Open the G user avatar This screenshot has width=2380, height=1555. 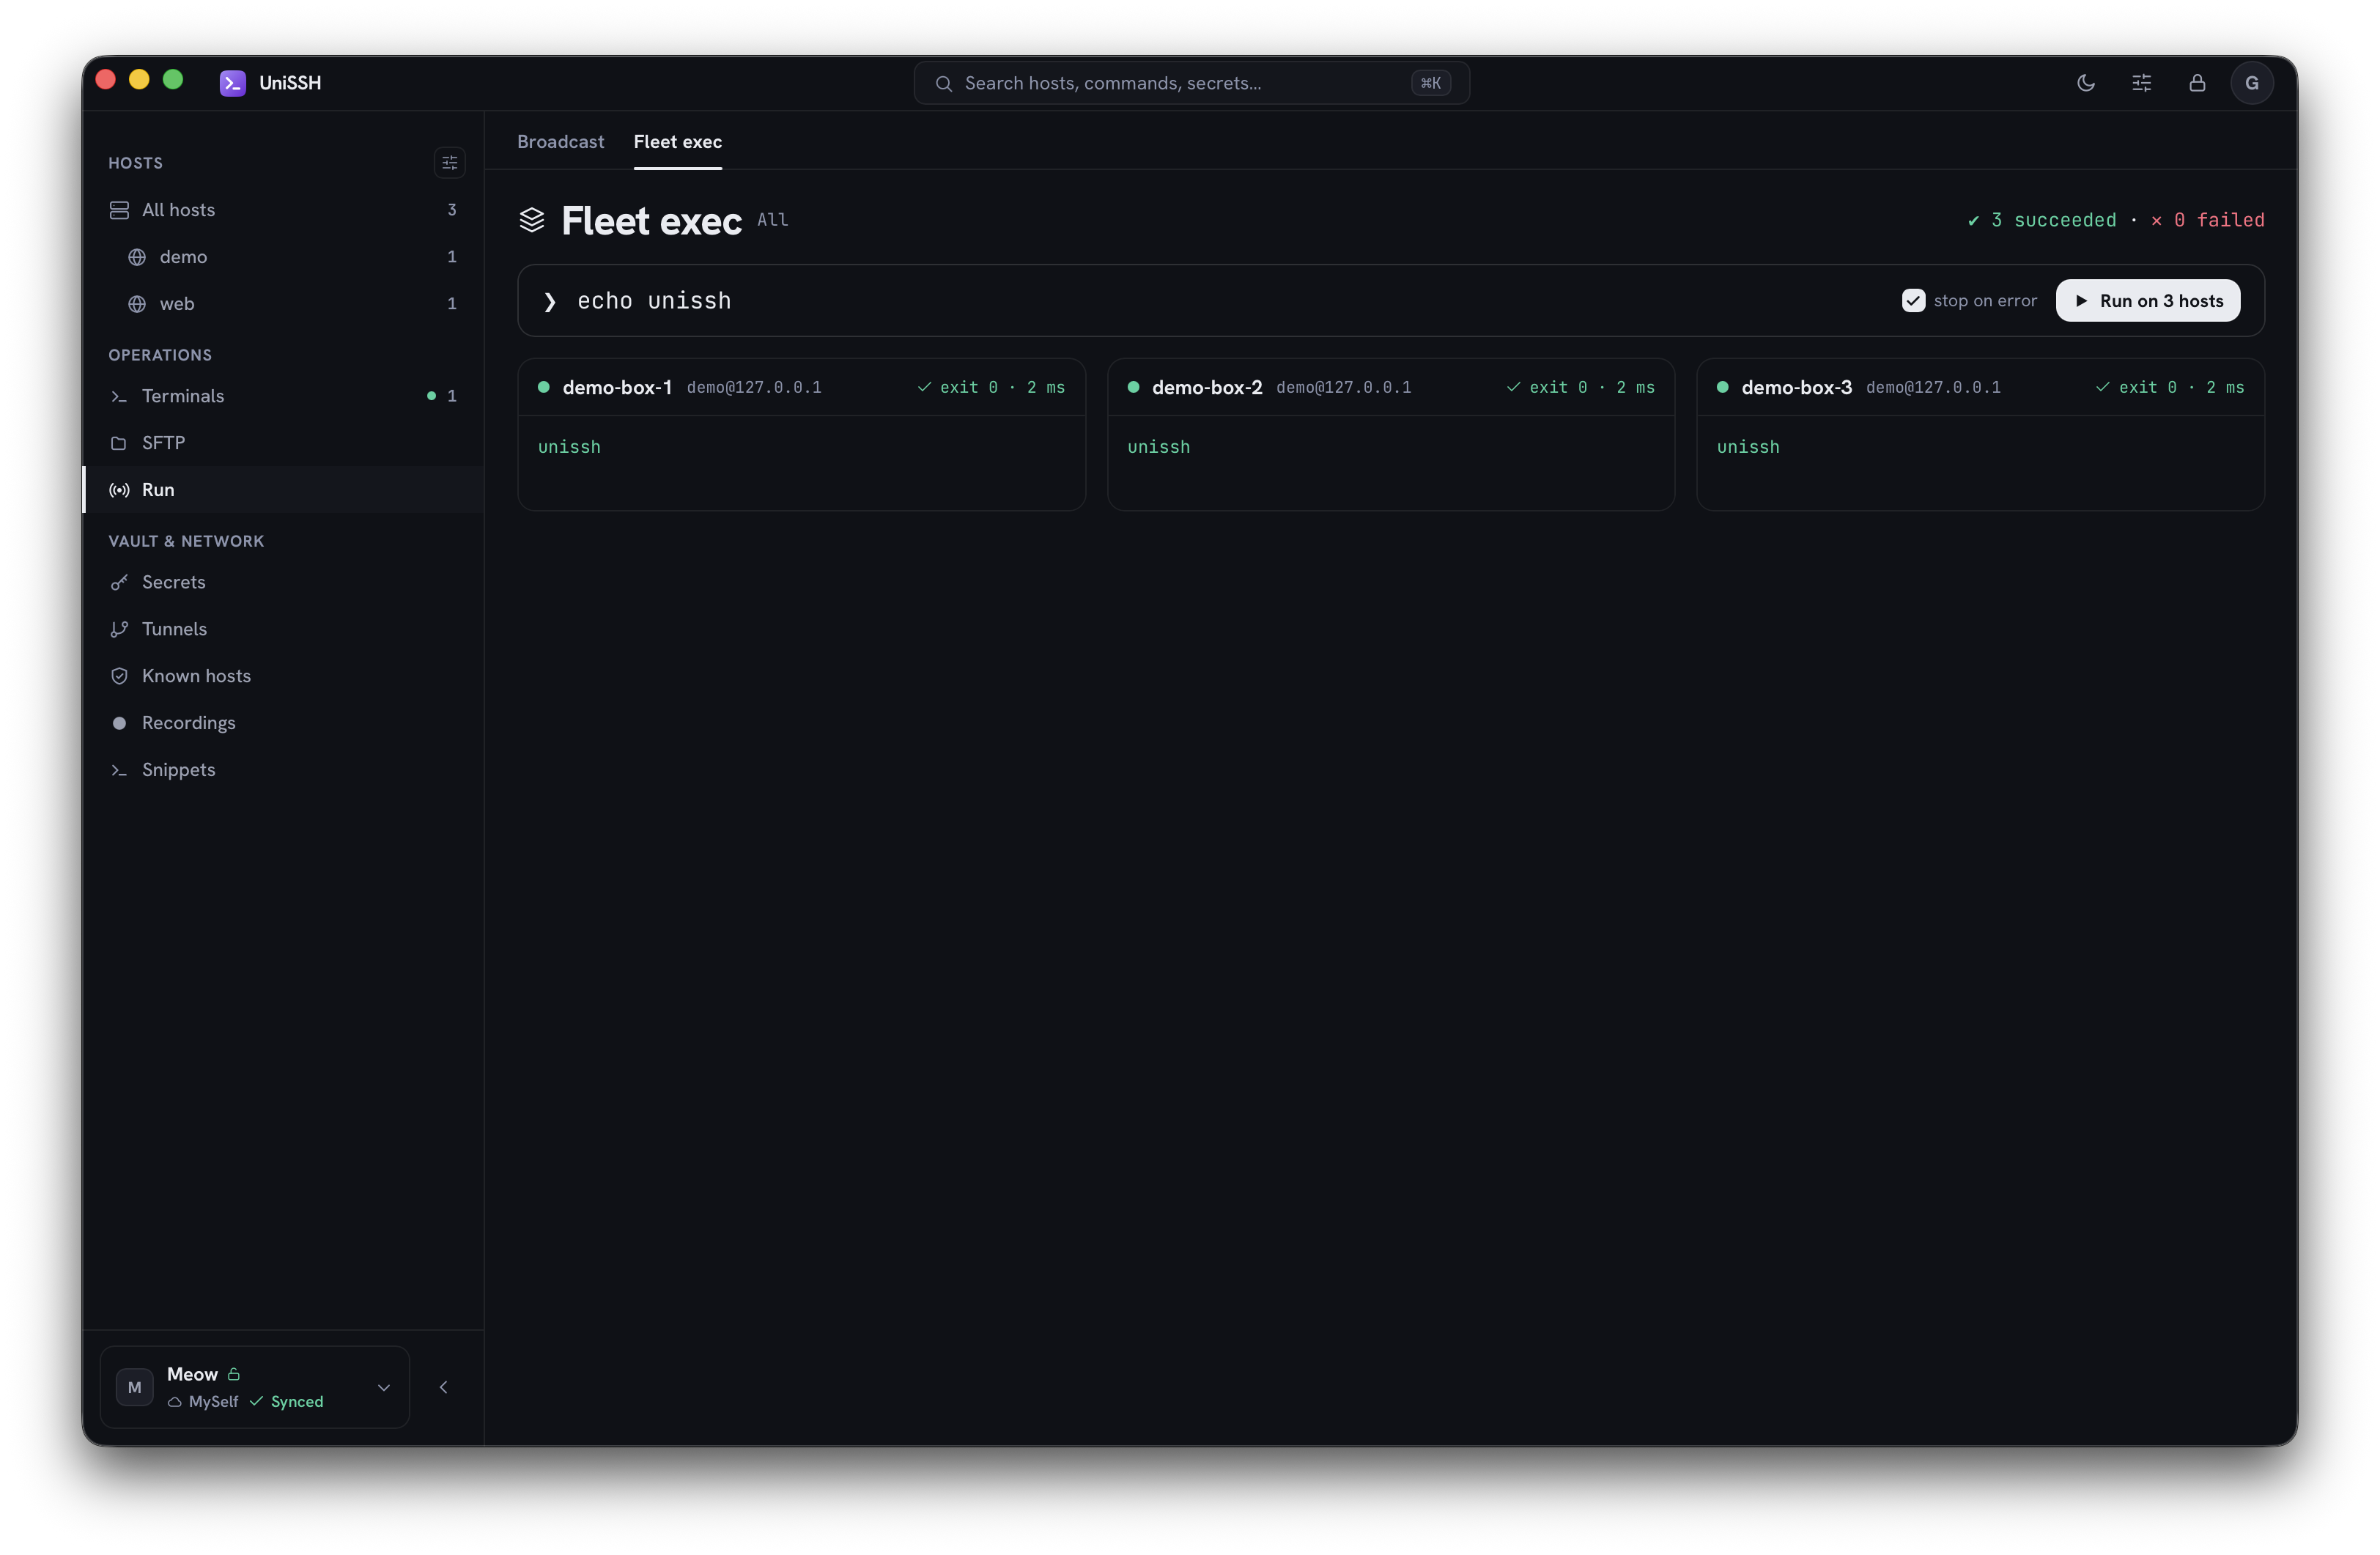2251,83
